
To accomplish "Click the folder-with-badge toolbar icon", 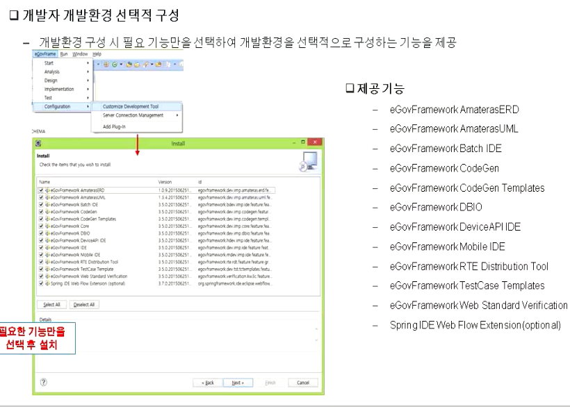I will tap(159, 65).
